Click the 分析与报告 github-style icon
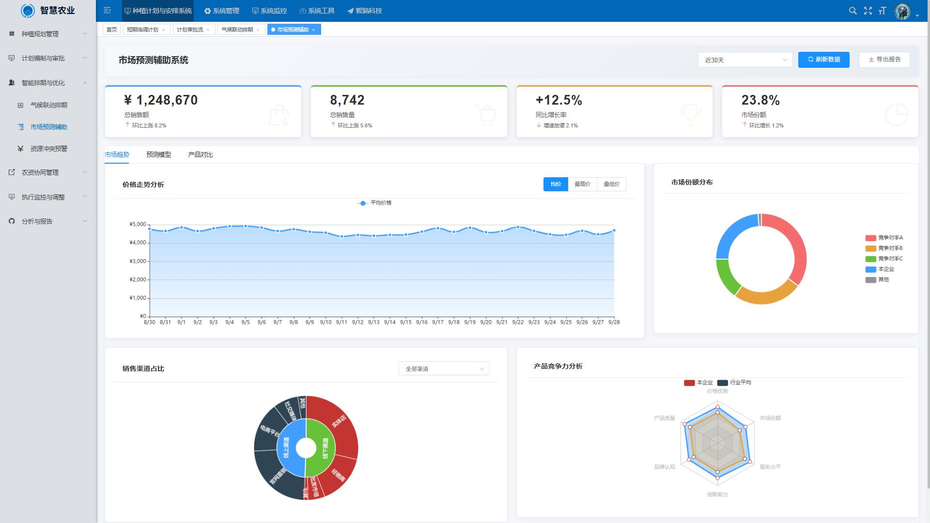The image size is (930, 523). pyautogui.click(x=12, y=221)
